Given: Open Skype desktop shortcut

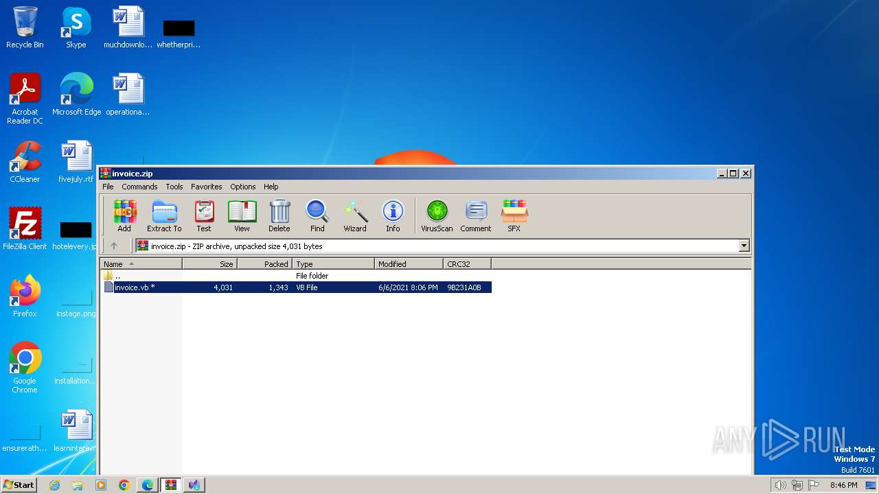Looking at the screenshot, I should [x=76, y=27].
